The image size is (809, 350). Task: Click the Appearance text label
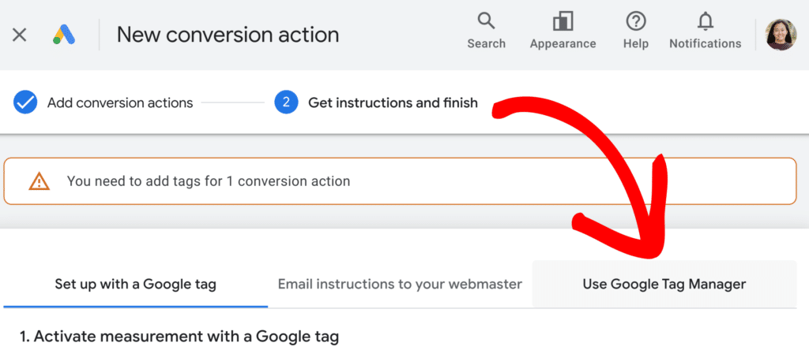[x=563, y=44]
